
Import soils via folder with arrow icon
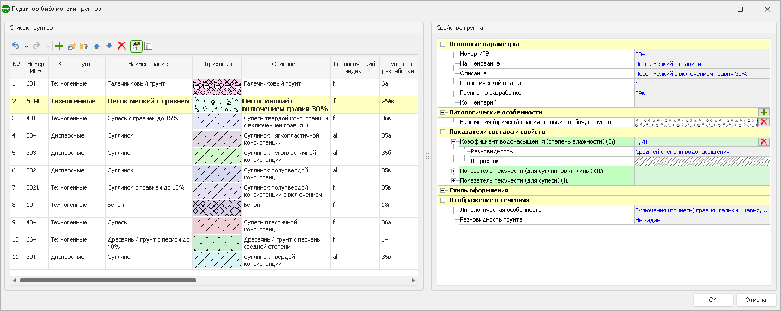pyautogui.click(x=72, y=46)
